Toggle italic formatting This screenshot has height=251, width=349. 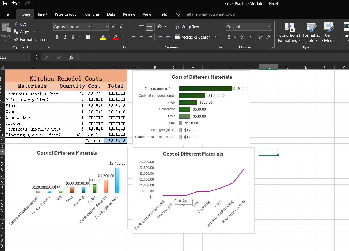pos(65,37)
